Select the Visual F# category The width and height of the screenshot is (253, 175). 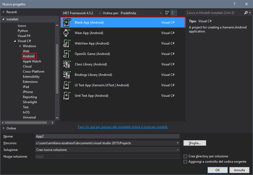tap(24, 36)
